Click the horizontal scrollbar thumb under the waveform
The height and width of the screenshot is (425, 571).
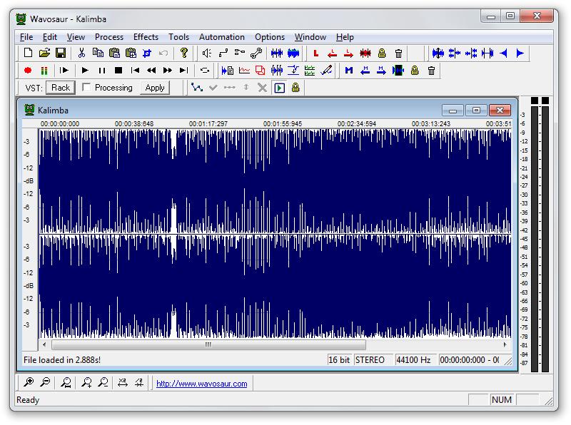click(x=208, y=344)
